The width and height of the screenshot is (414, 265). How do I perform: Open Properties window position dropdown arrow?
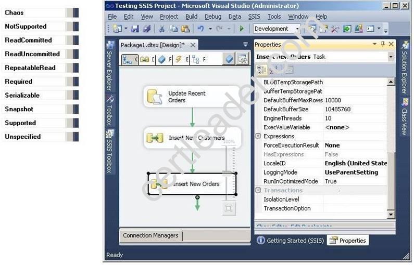(x=374, y=44)
